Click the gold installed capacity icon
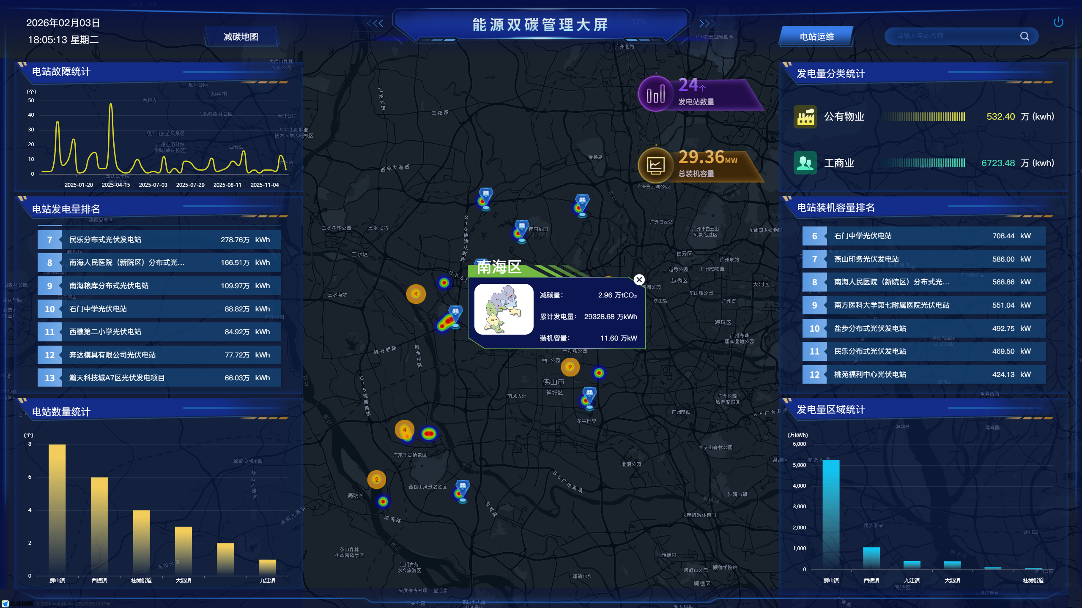Image resolution: width=1082 pixels, height=608 pixels. (x=655, y=165)
